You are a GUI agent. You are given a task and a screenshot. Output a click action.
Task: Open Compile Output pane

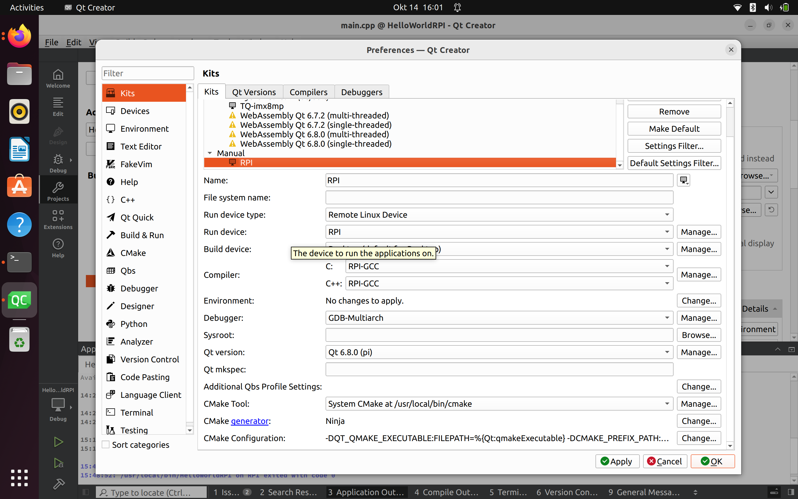pos(446,492)
